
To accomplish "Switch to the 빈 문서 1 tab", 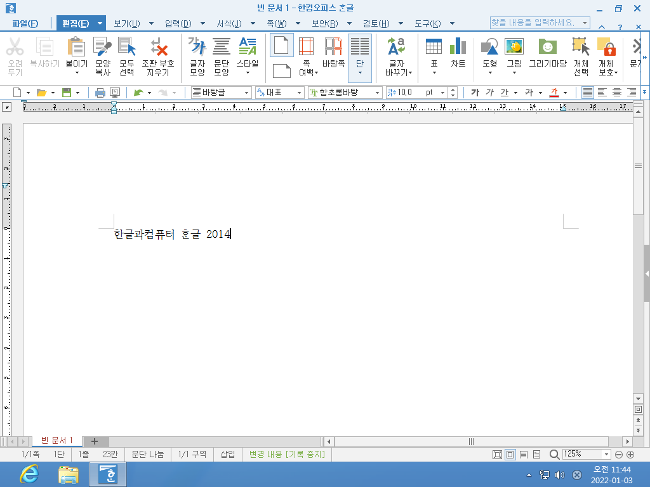I will click(56, 441).
